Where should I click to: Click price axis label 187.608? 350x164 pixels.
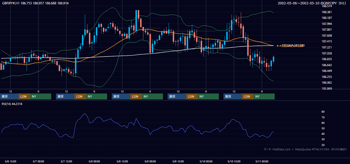tap(327, 36)
